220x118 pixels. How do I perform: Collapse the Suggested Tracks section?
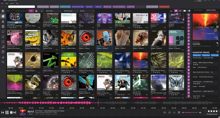coord(217,52)
